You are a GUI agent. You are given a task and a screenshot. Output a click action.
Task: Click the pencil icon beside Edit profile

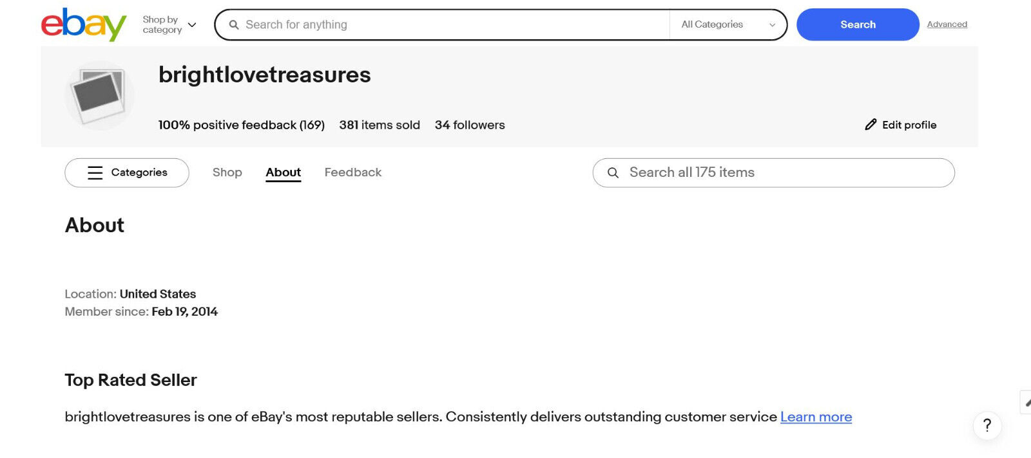click(871, 125)
